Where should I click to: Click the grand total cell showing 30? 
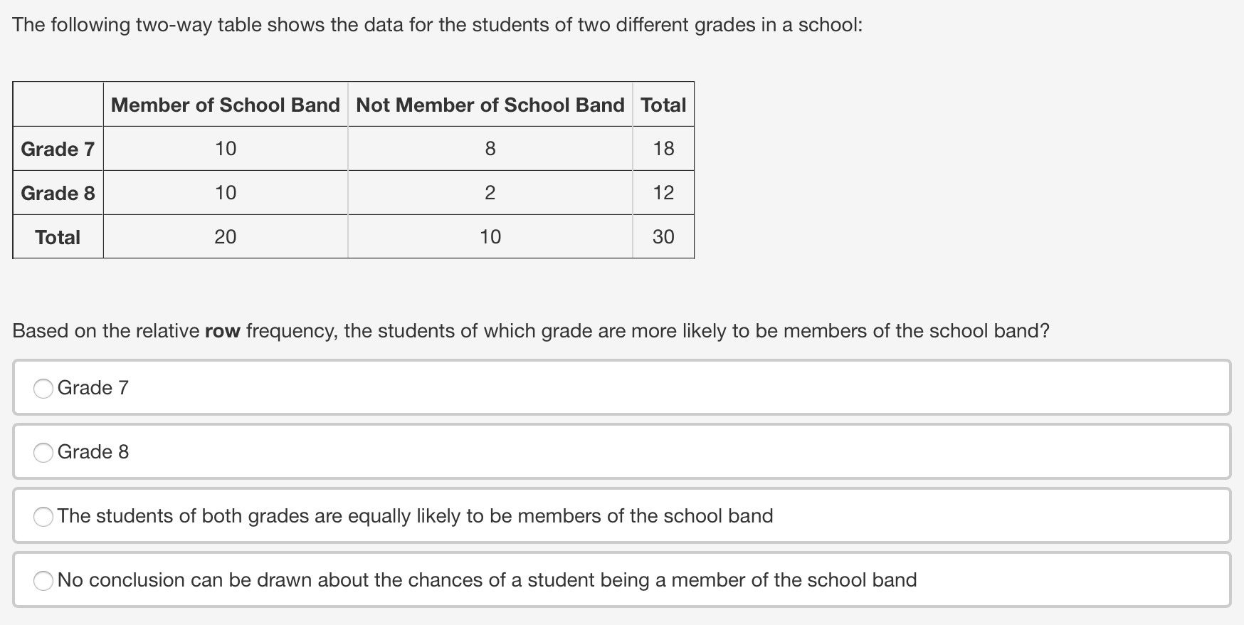pos(663,237)
